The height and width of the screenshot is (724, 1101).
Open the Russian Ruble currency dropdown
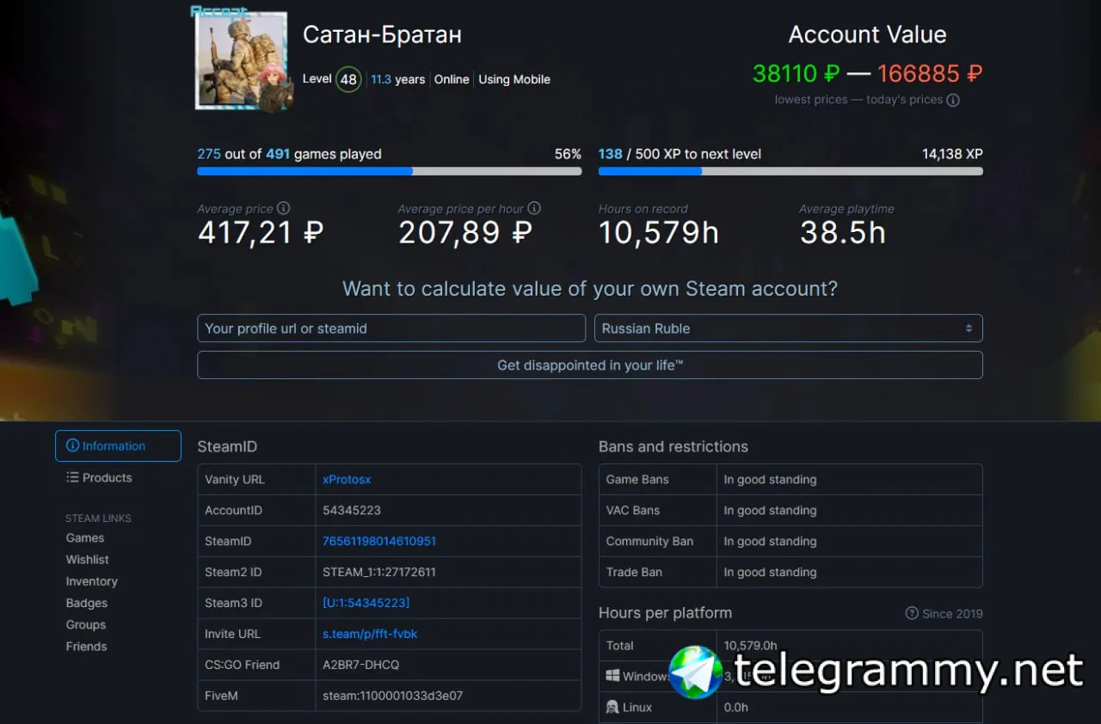pos(789,328)
